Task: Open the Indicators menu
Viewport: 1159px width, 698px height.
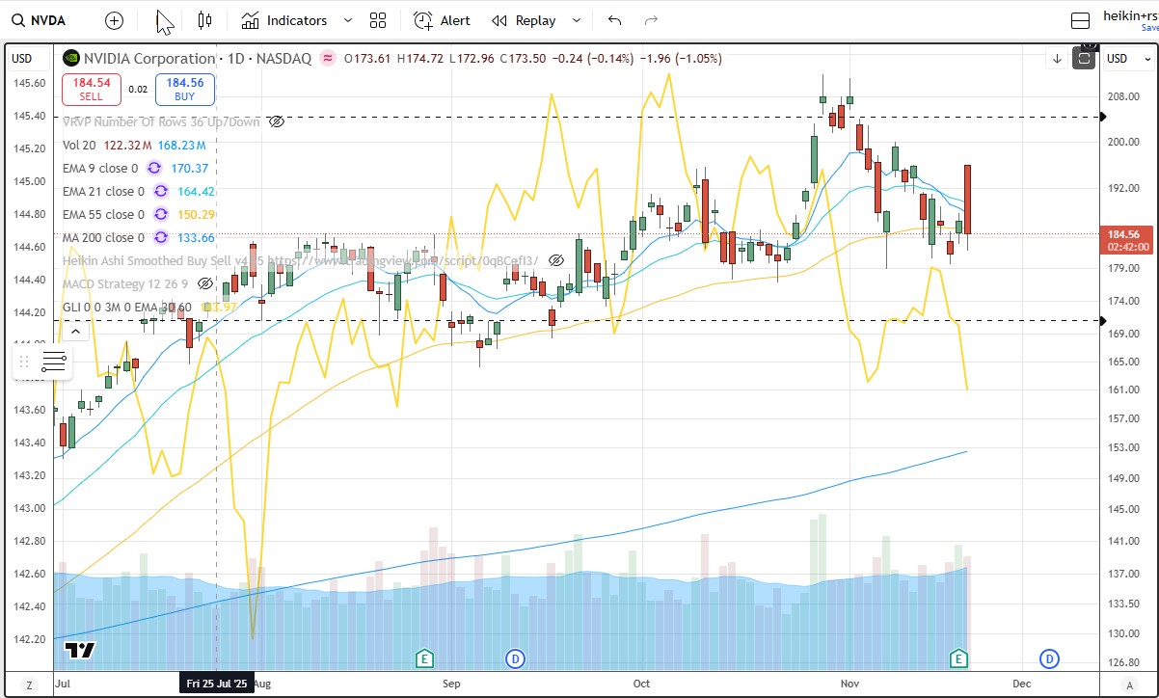Action: point(284,20)
